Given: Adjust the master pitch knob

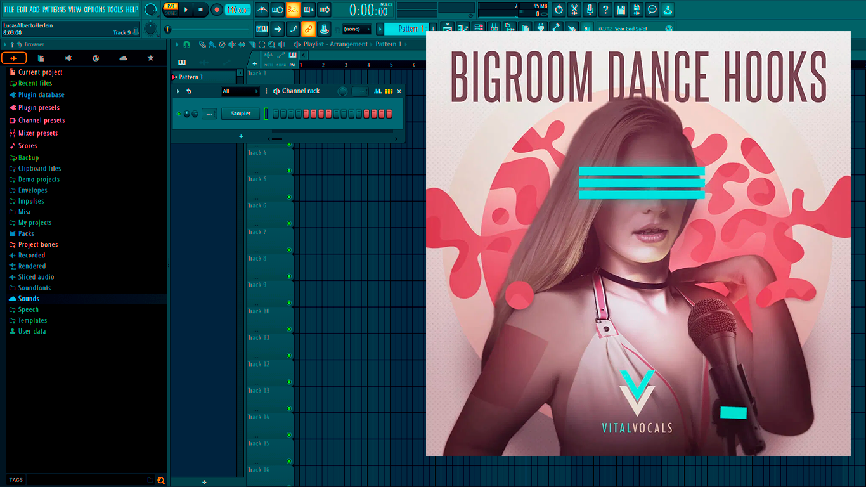Looking at the screenshot, I should pos(151,29).
